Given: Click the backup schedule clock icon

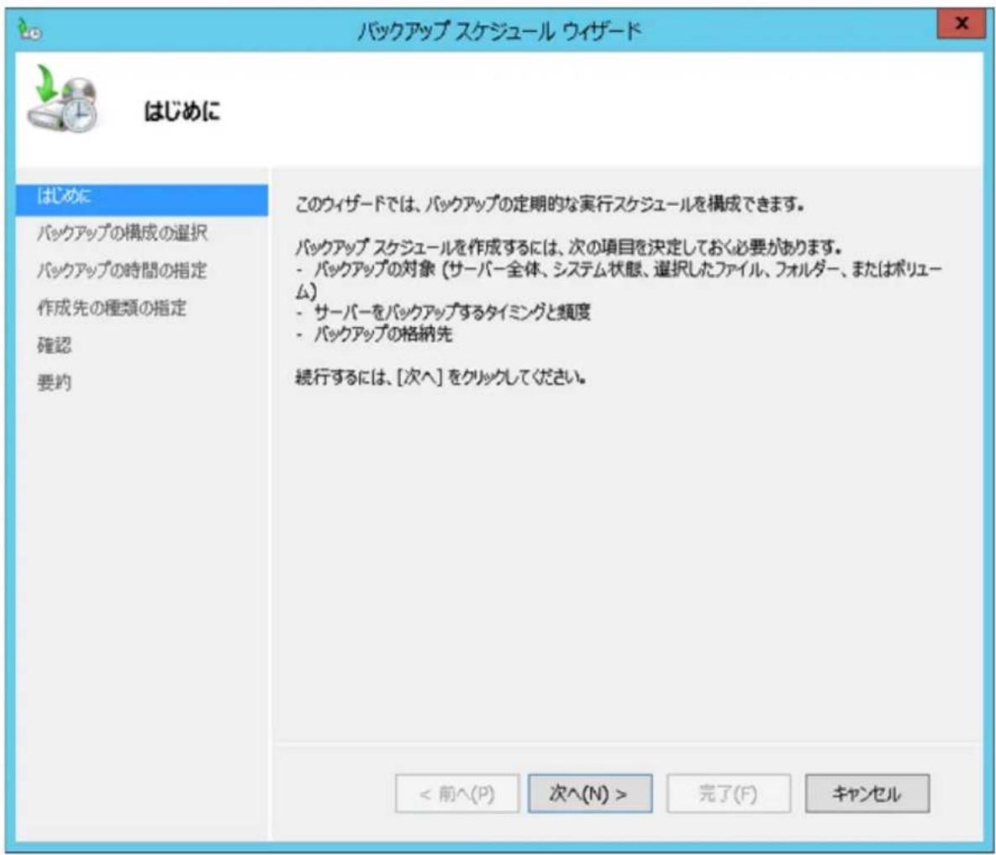Looking at the screenshot, I should pyautogui.click(x=62, y=98).
